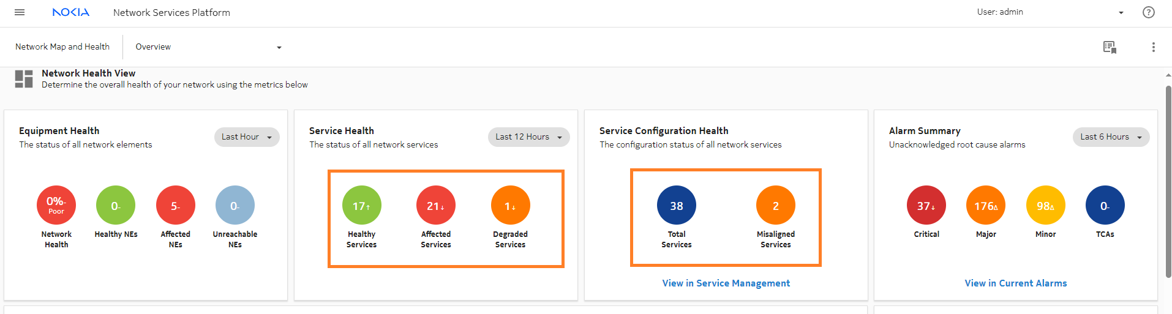Image resolution: width=1172 pixels, height=314 pixels.
Task: Click the Network Health View dashboard icon
Action: coord(24,79)
